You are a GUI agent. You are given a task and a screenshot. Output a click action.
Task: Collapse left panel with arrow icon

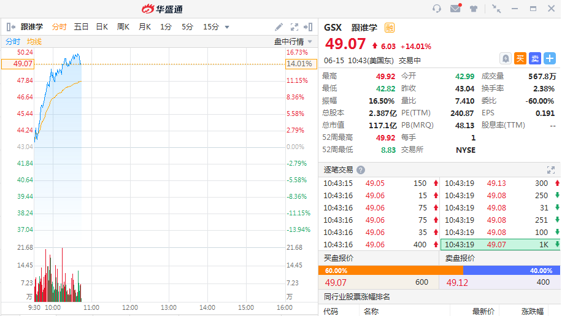coord(10,27)
